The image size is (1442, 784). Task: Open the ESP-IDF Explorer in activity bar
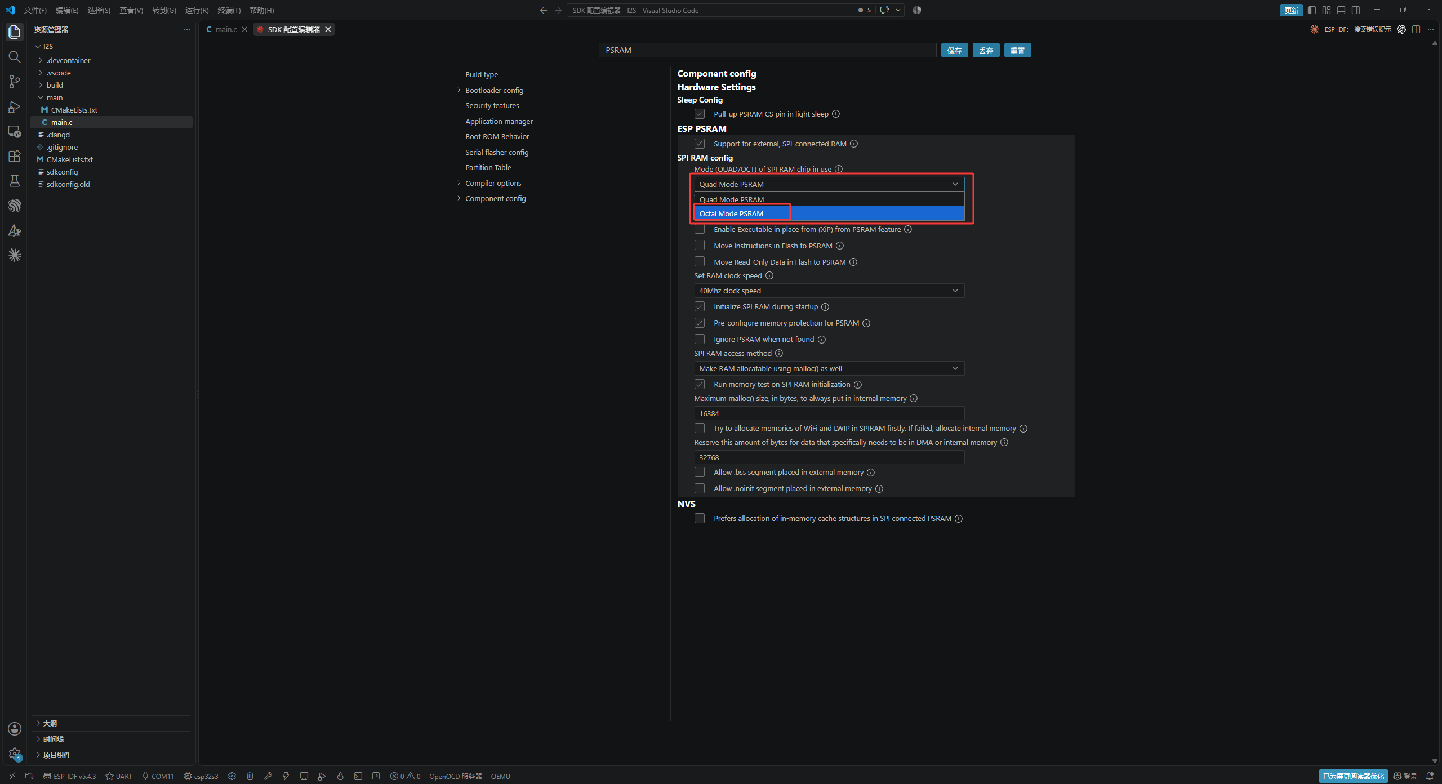pyautogui.click(x=15, y=206)
